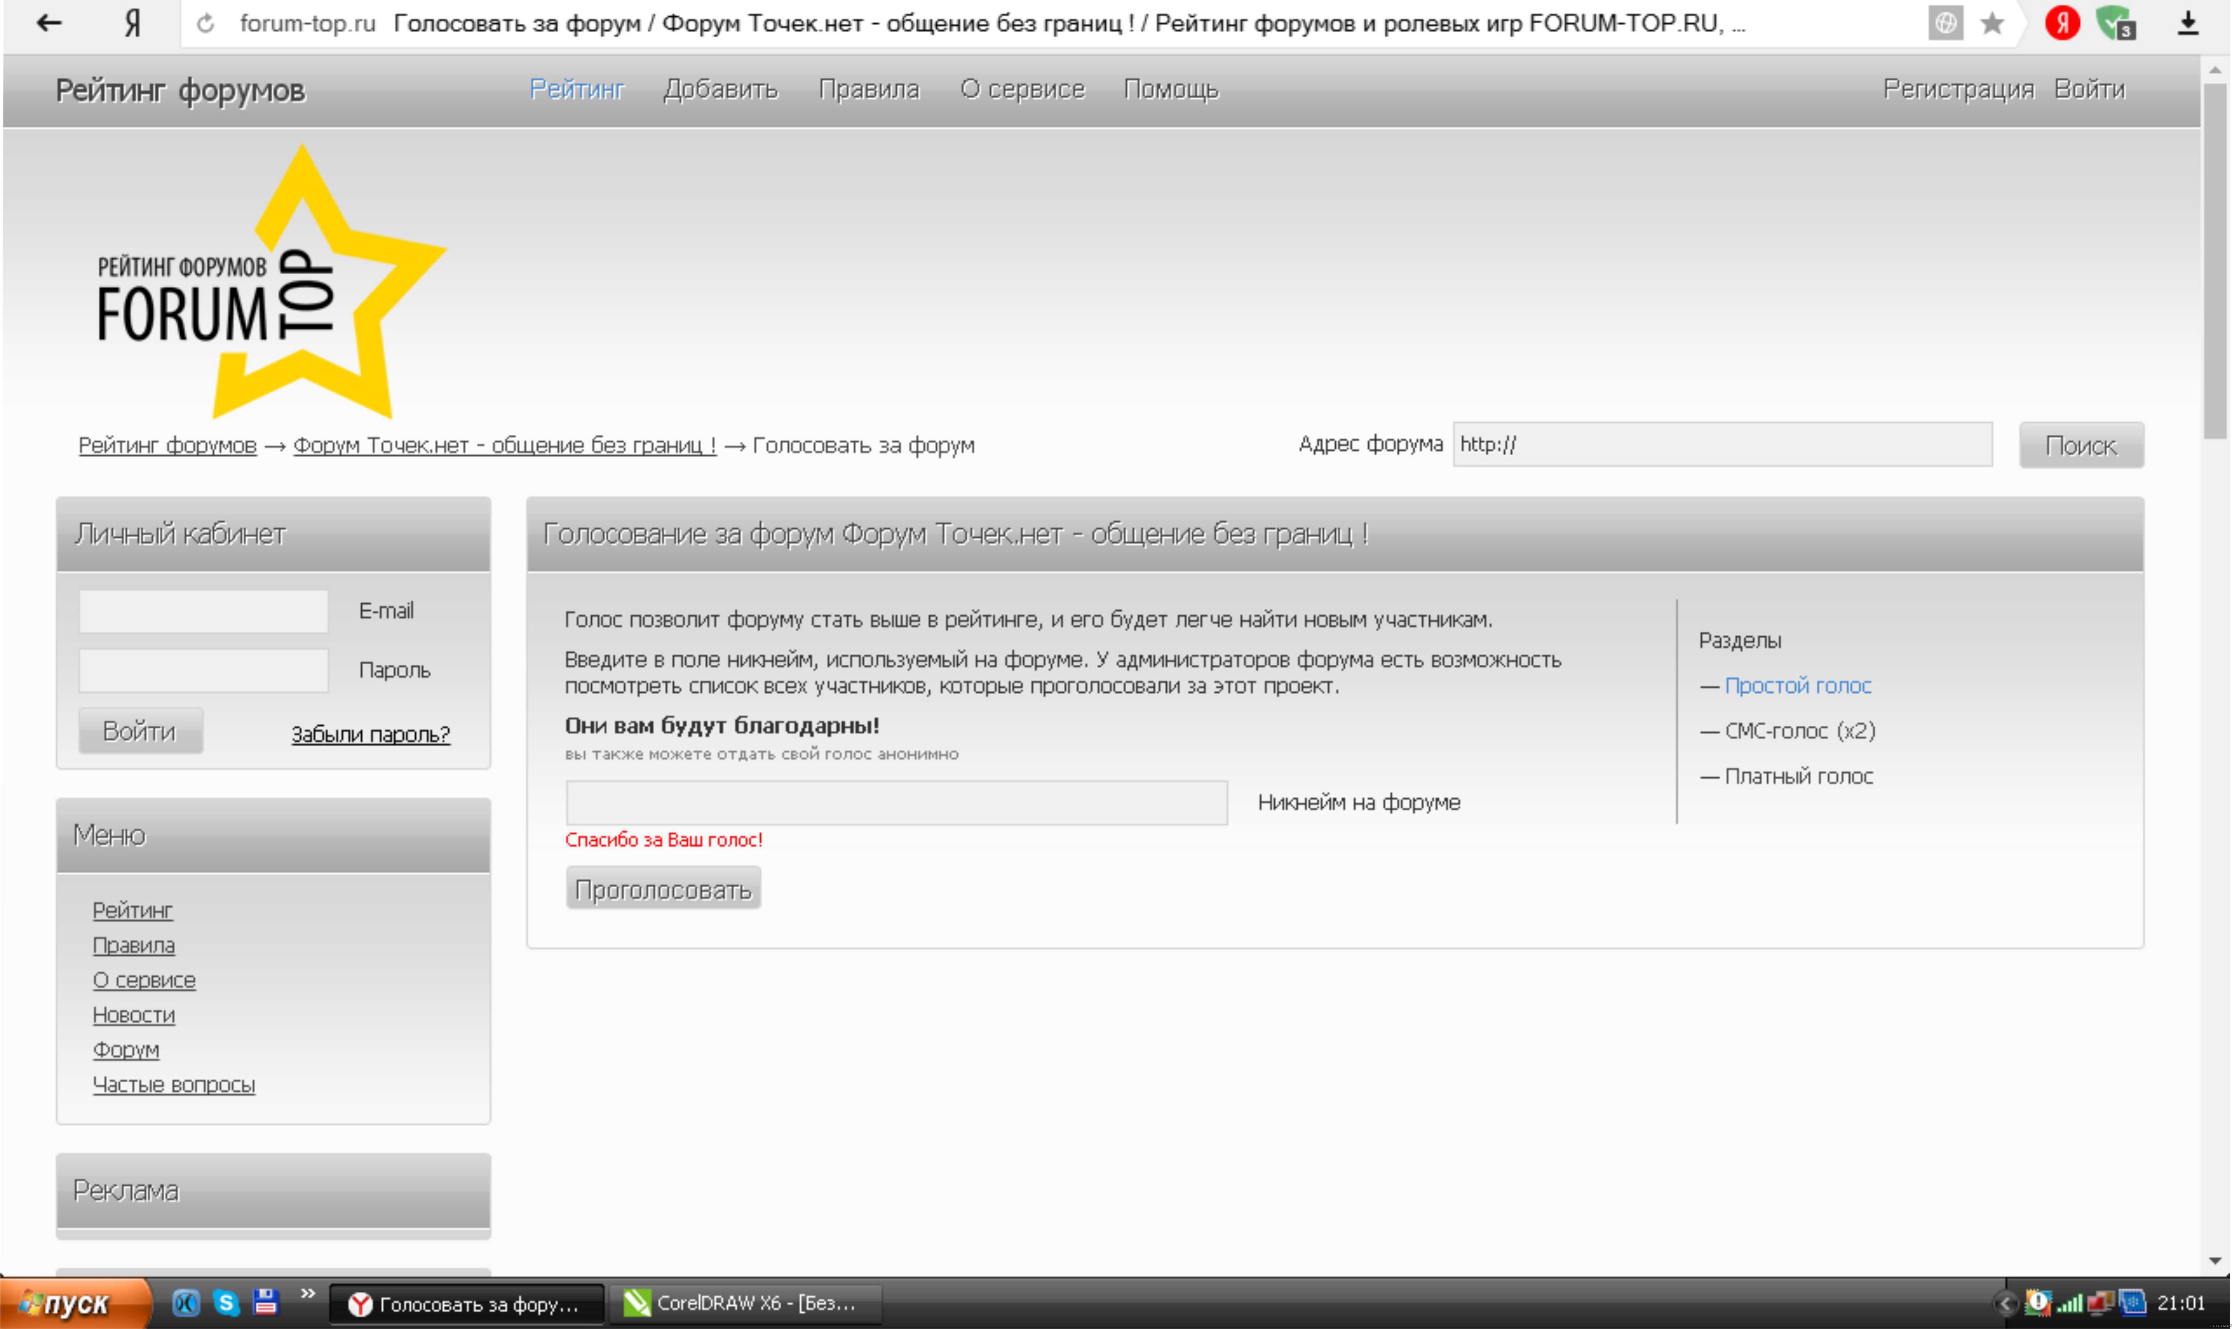Expand hidden tray icons arrow

tap(2006, 1303)
